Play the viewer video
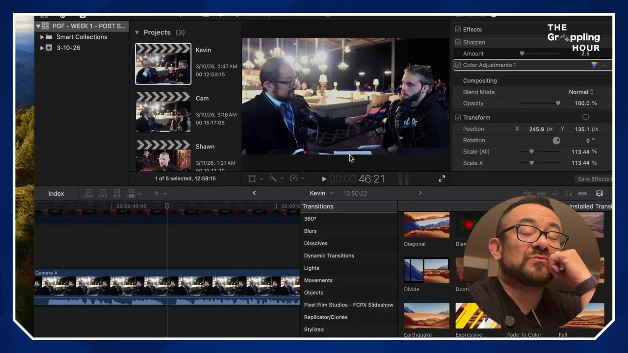The width and height of the screenshot is (628, 353). click(x=324, y=179)
